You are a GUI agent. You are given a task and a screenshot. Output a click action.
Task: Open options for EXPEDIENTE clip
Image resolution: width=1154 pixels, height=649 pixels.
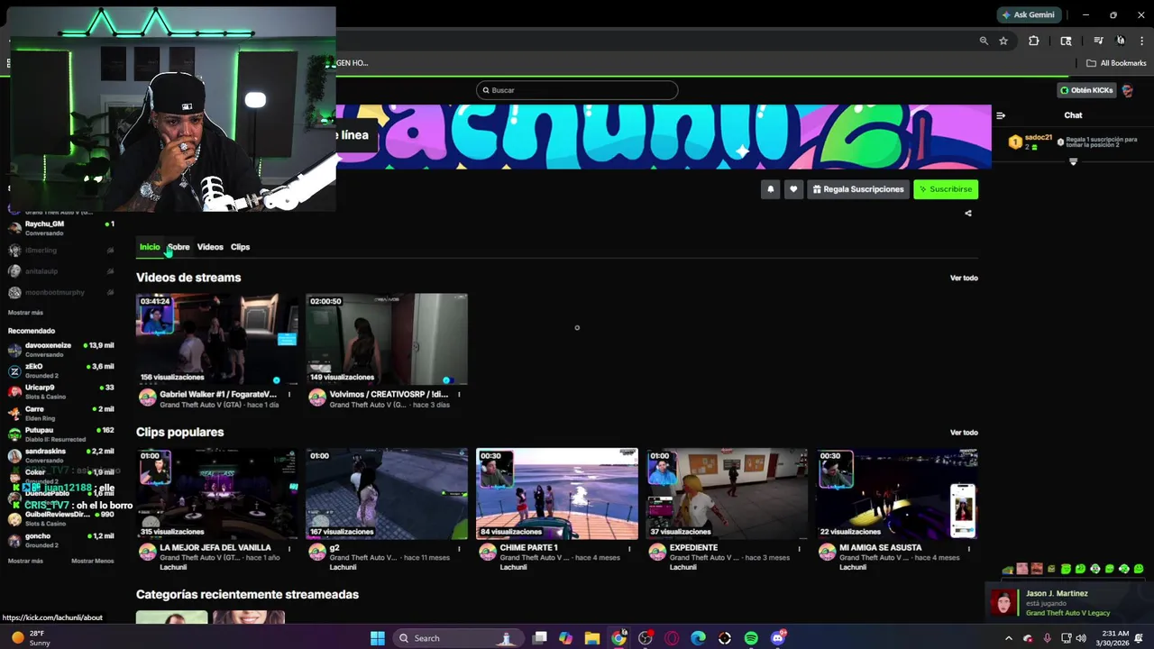tap(799, 548)
